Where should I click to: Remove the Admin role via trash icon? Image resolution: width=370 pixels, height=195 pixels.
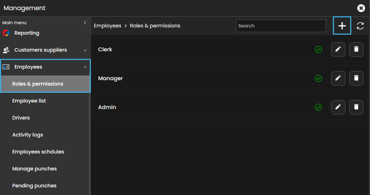pyautogui.click(x=356, y=107)
